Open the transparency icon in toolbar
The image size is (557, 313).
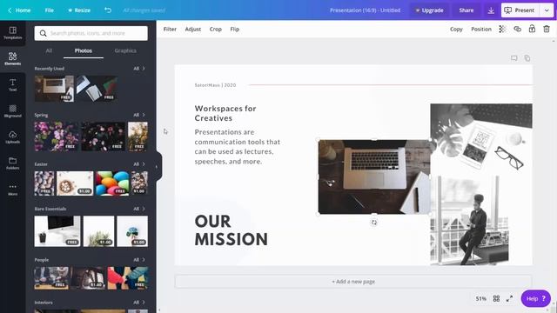[502, 29]
